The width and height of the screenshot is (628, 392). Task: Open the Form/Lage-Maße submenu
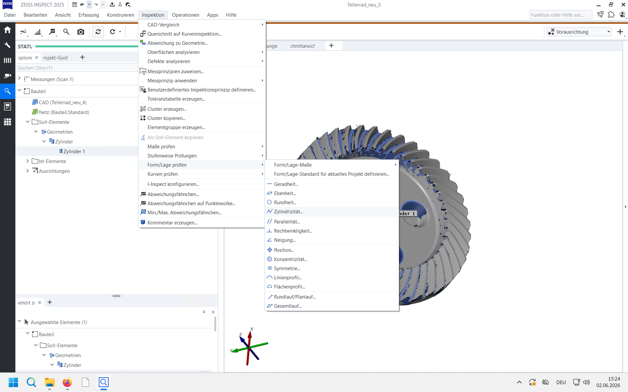coord(332,165)
